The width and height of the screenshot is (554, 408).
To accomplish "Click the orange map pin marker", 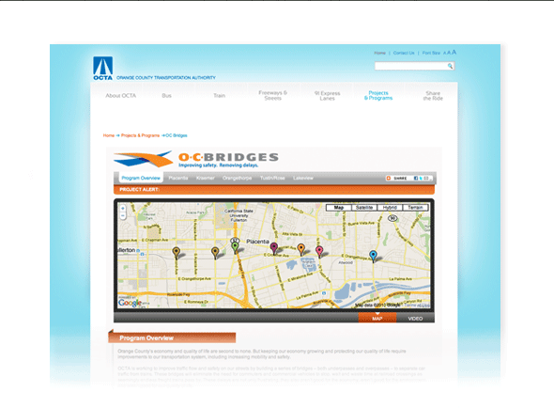I will 301,249.
